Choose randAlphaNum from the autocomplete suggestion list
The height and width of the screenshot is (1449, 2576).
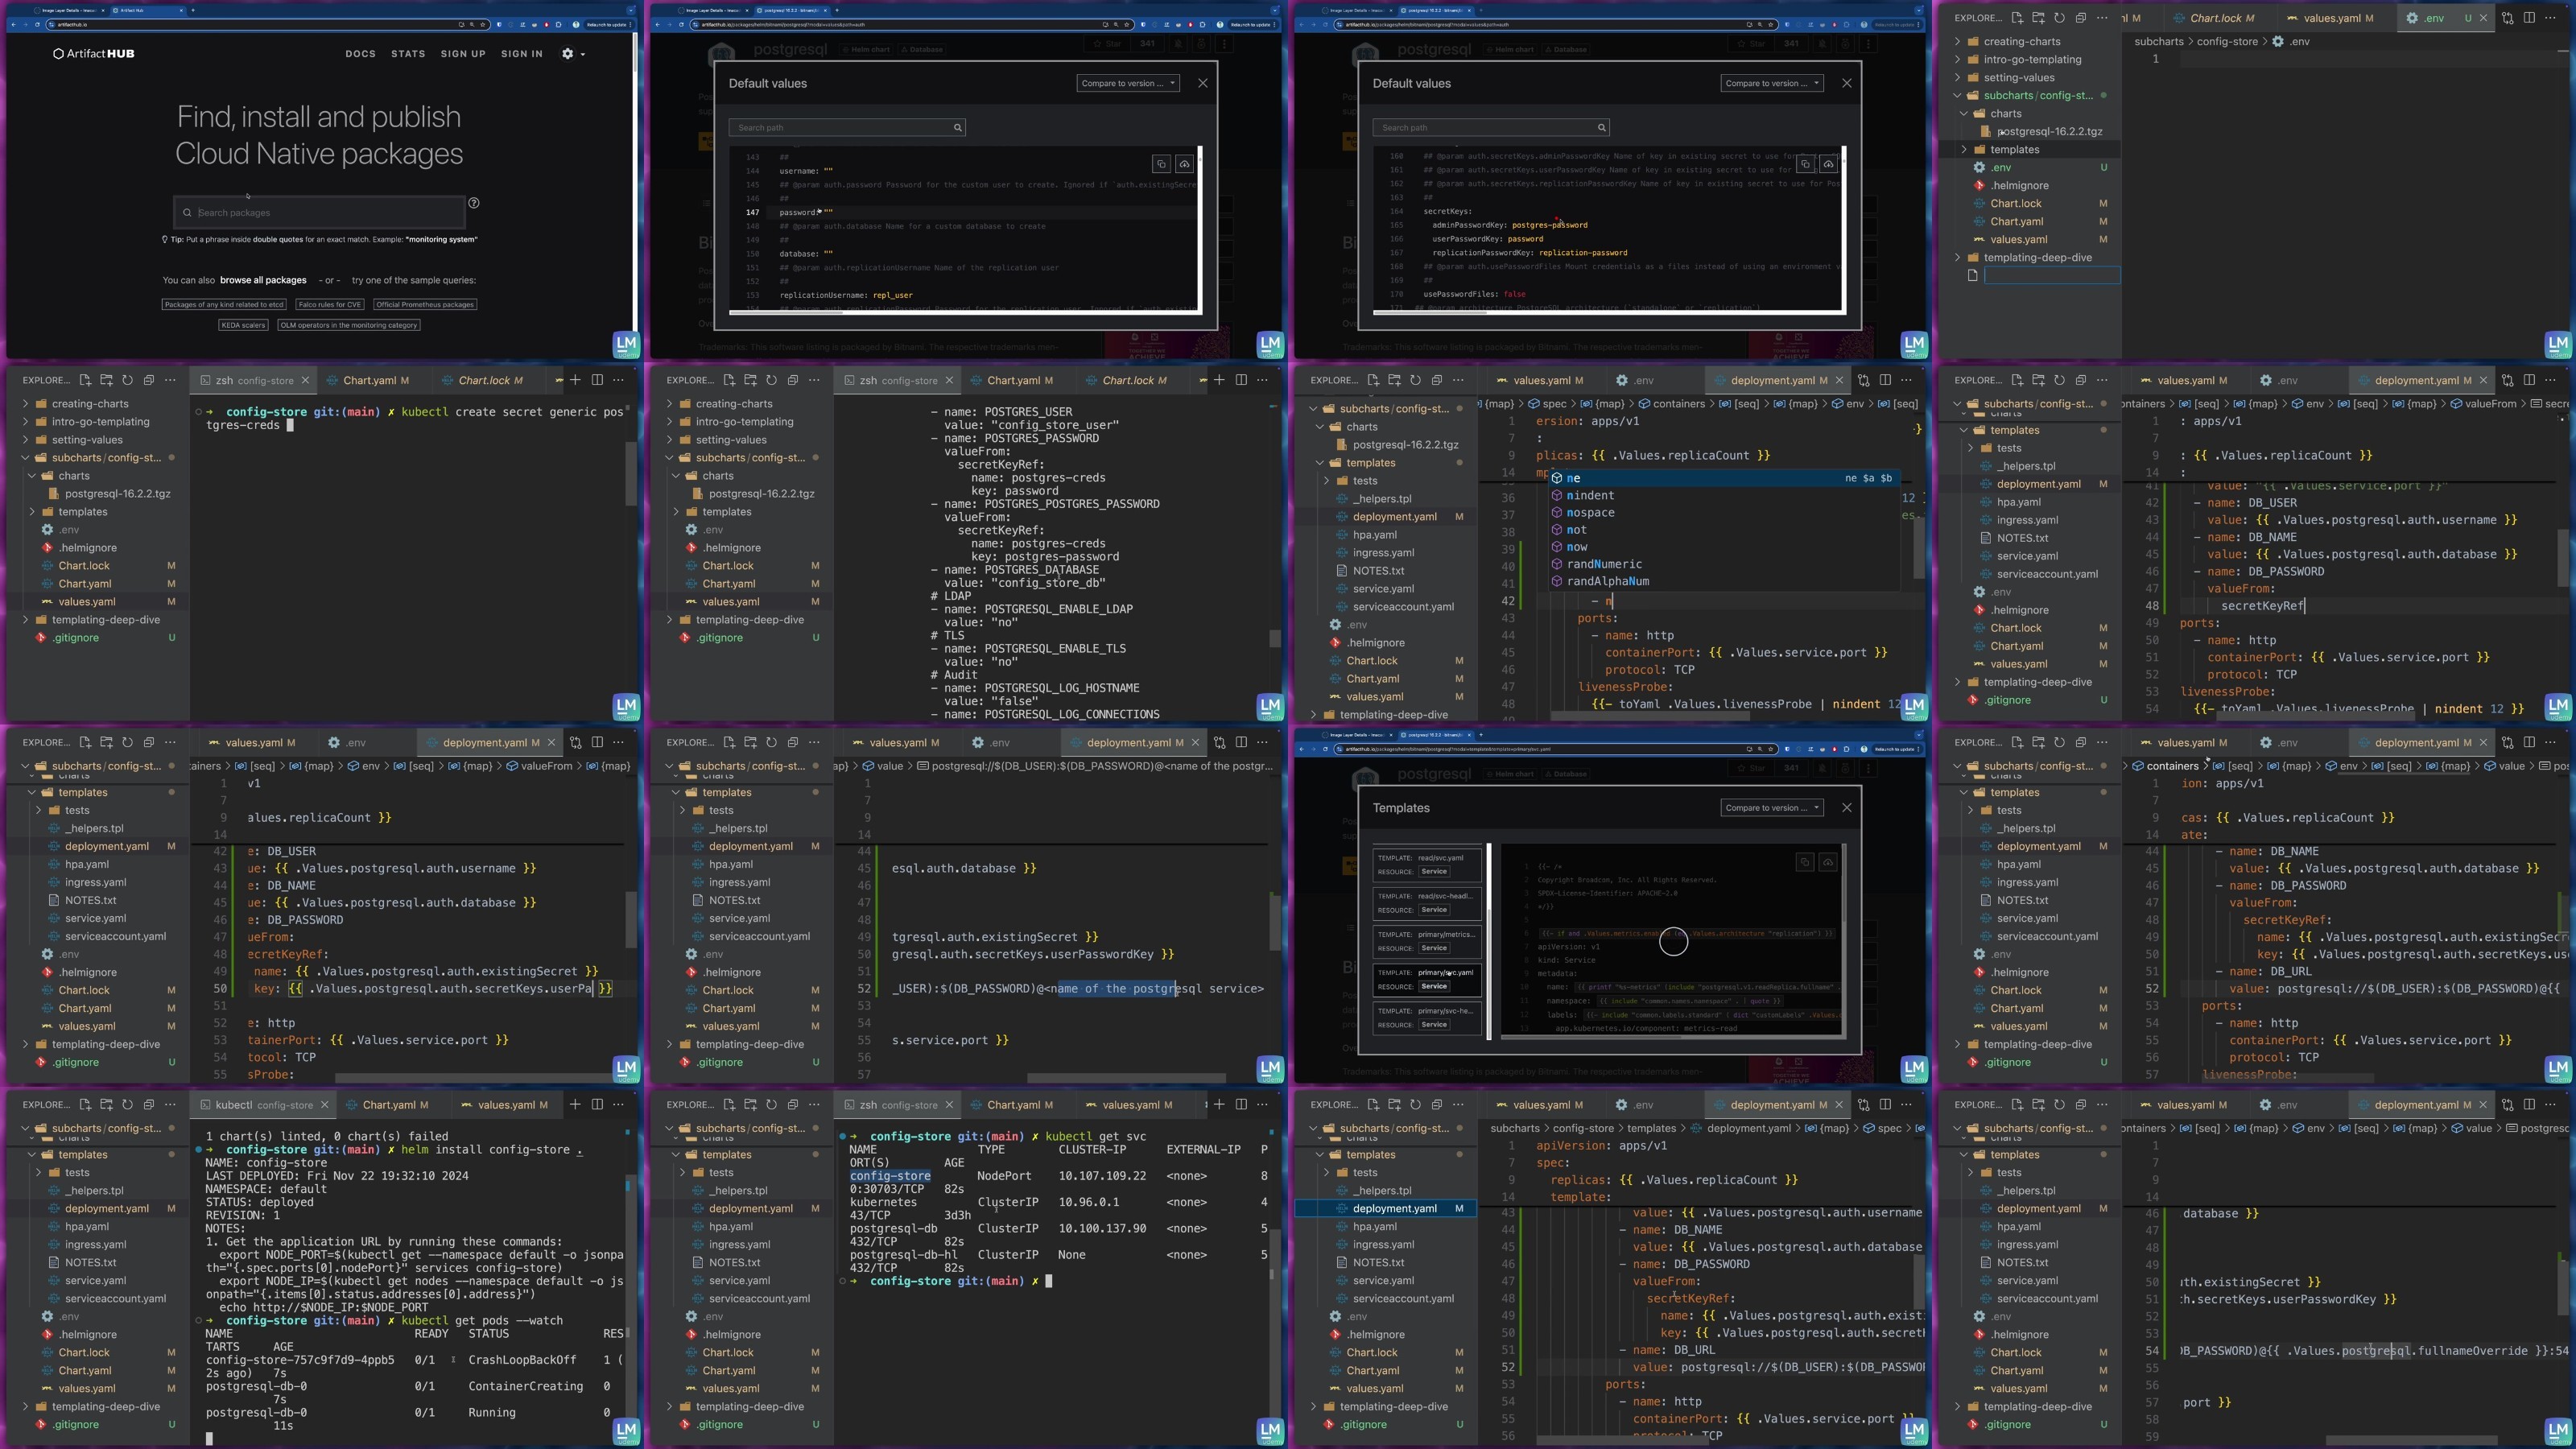point(1724,581)
